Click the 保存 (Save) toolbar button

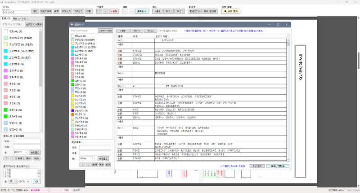(x=57, y=11)
